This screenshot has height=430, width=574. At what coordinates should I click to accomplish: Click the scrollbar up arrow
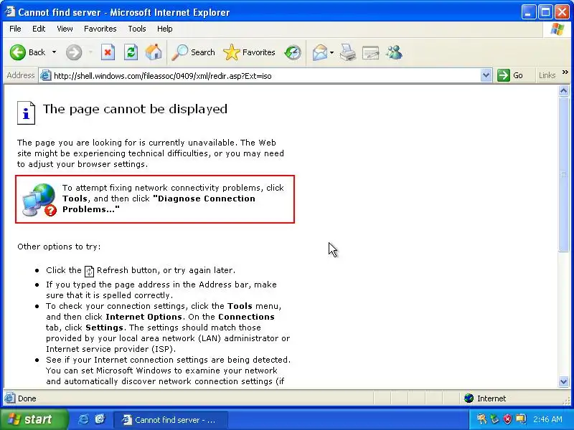click(x=563, y=91)
